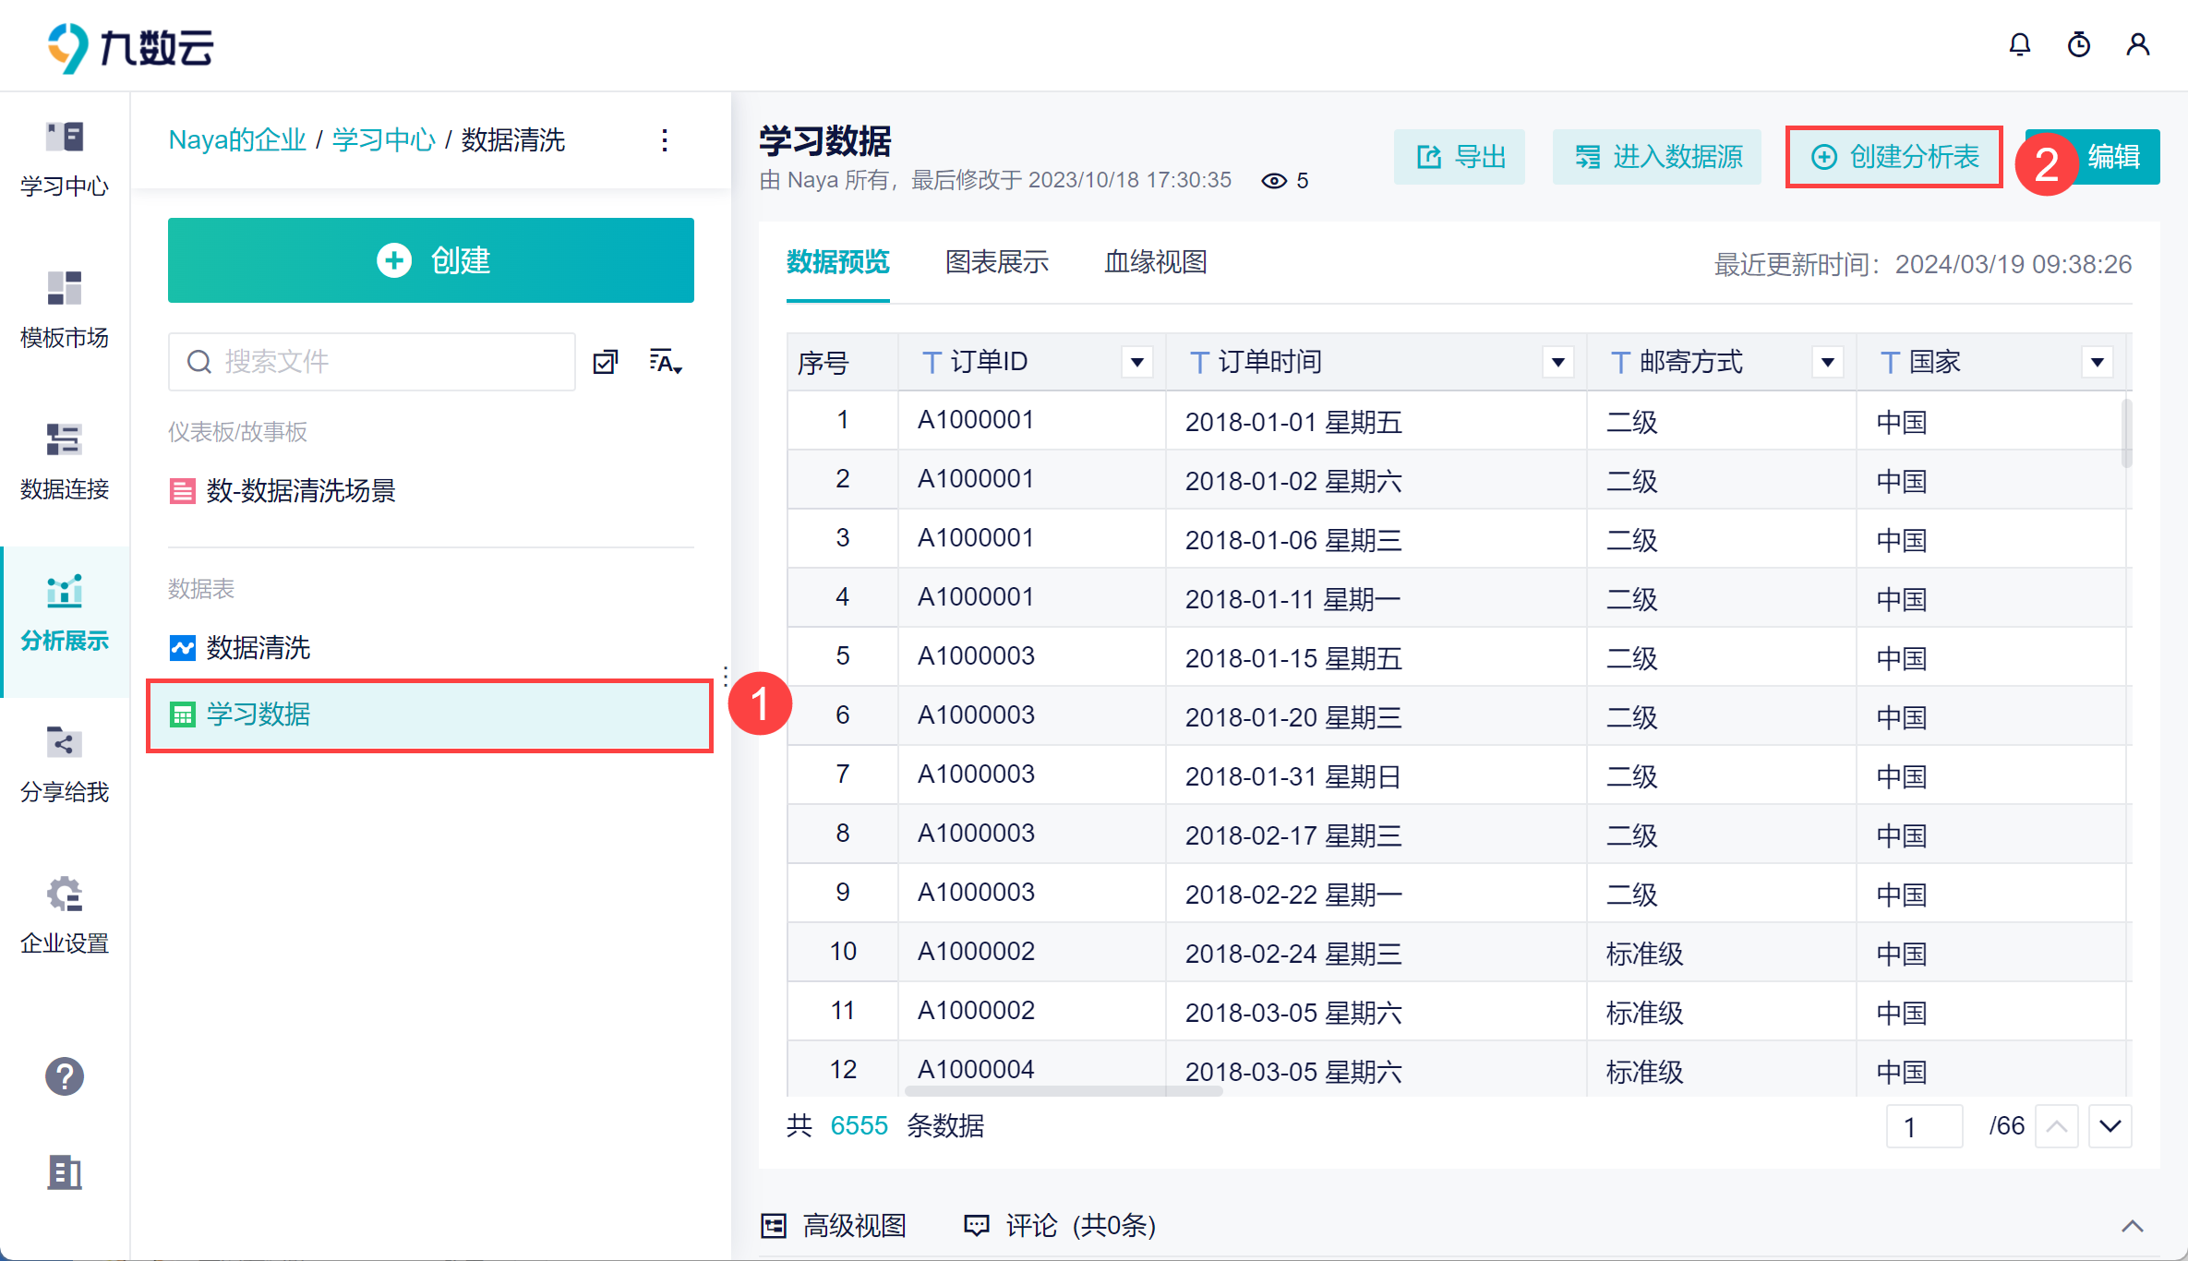Open the notification bell icon
This screenshot has height=1261, width=2188.
point(2019,44)
